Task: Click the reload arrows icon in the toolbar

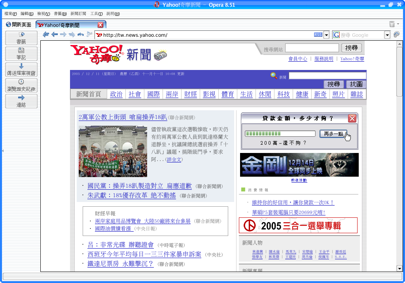Action: coord(81,34)
